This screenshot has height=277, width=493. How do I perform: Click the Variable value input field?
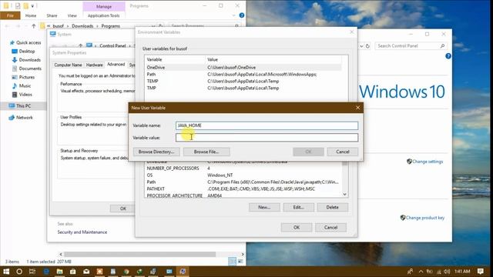pyautogui.click(x=267, y=138)
